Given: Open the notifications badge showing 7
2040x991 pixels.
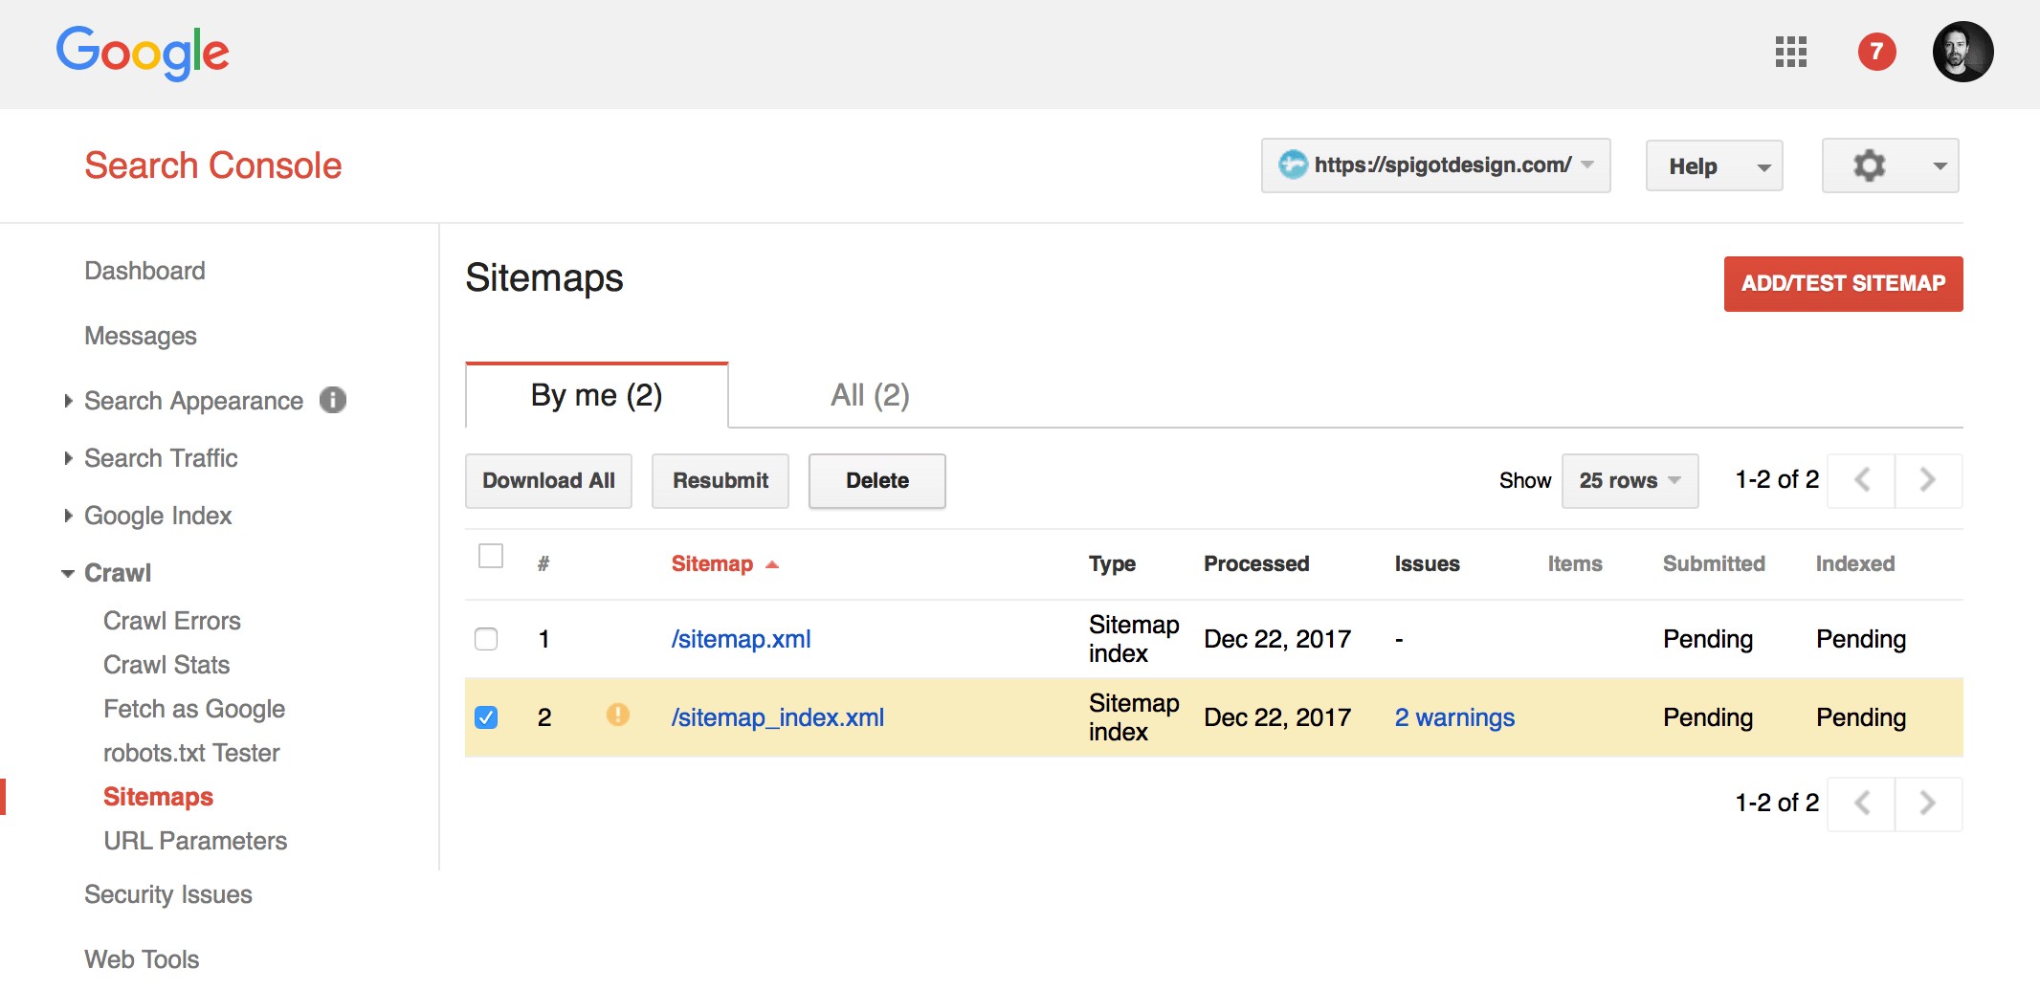Looking at the screenshot, I should click(x=1876, y=52).
